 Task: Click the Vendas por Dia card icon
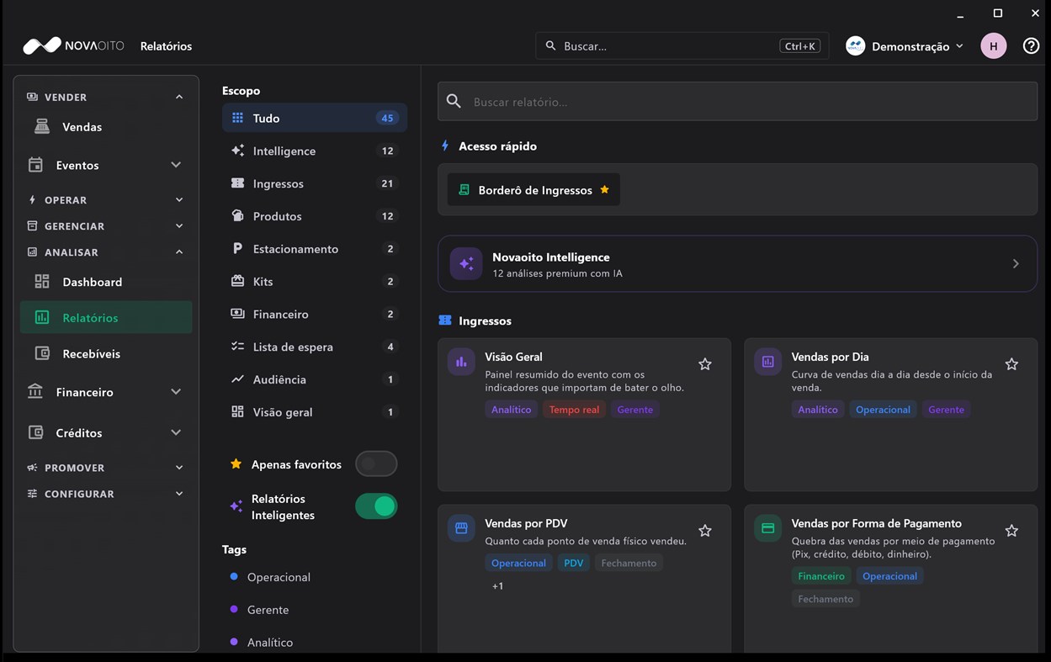[767, 362]
